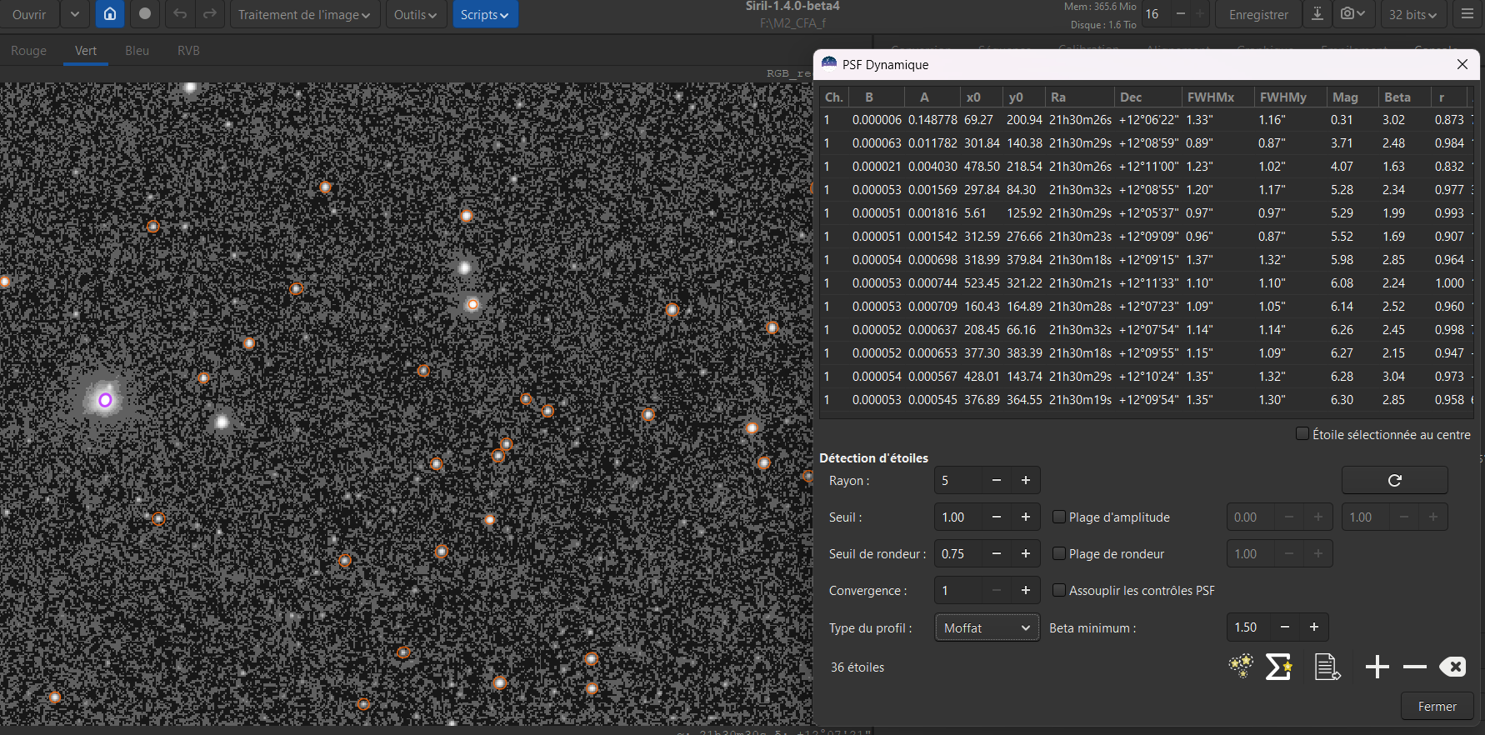Increase the Rayon value with plus

point(1026,481)
